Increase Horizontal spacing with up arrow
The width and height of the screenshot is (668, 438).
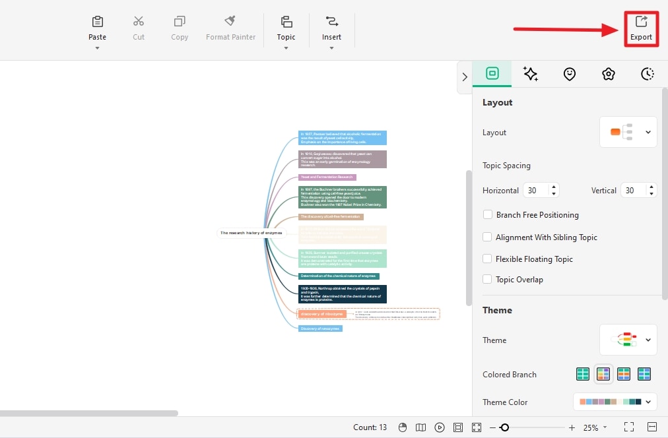[553, 187]
